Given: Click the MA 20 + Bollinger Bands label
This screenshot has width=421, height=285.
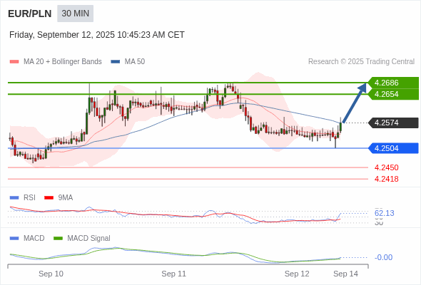Looking at the screenshot, I should (63, 62).
